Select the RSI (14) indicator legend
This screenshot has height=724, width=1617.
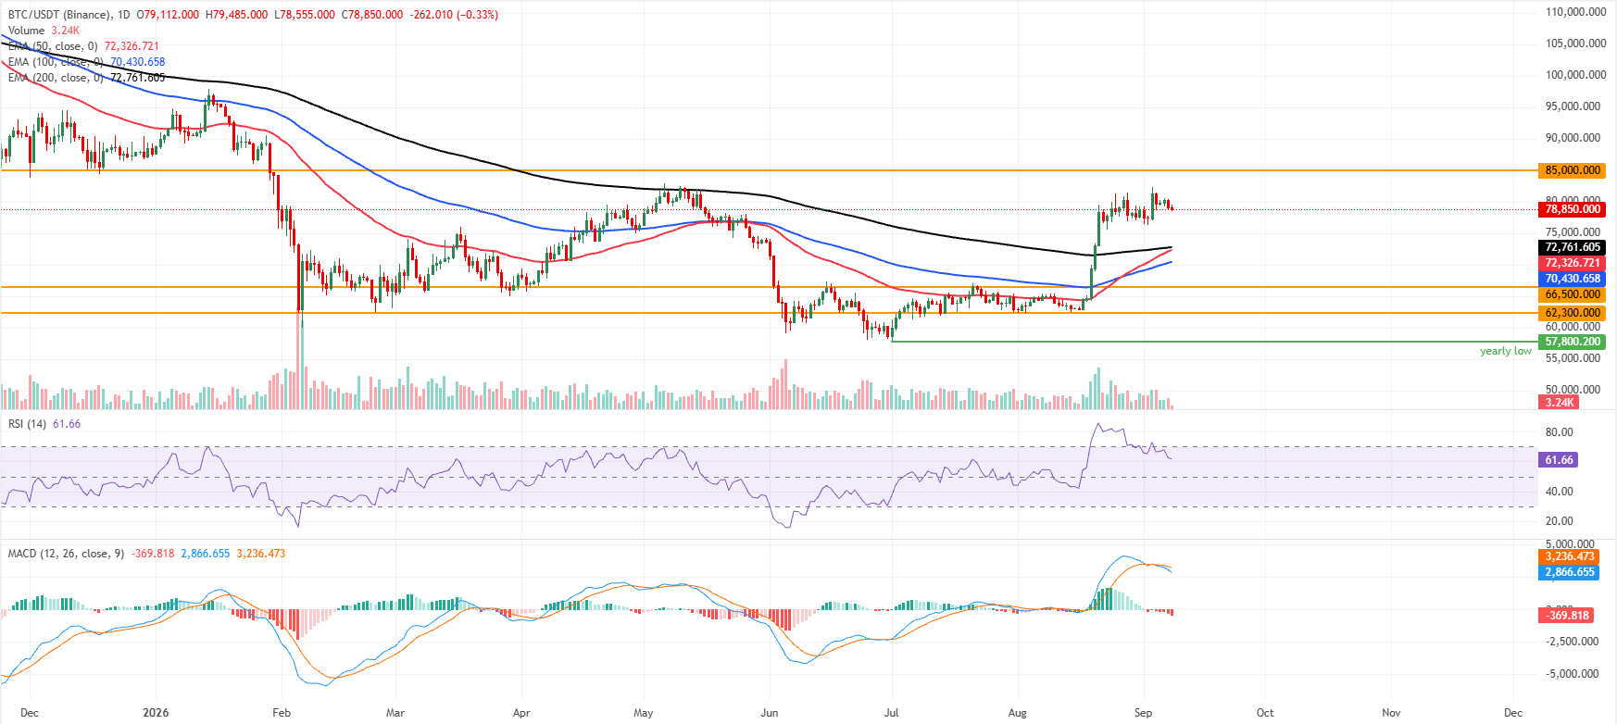[27, 424]
